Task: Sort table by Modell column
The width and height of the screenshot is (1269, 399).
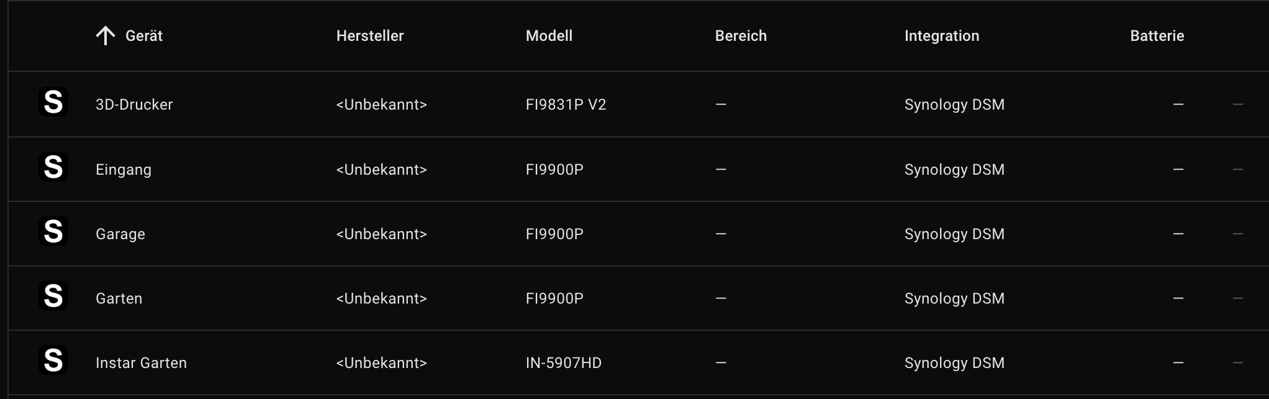Action: click(x=549, y=36)
